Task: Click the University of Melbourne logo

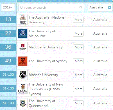Action: (x=23, y=33)
